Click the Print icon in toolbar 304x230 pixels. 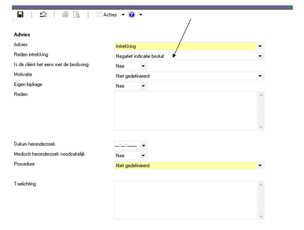point(65,15)
